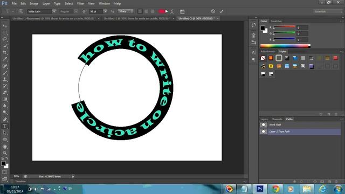Image resolution: width=345 pixels, height=194 pixels.
Task: Select the Crop tool
Action: click(x=5, y=52)
